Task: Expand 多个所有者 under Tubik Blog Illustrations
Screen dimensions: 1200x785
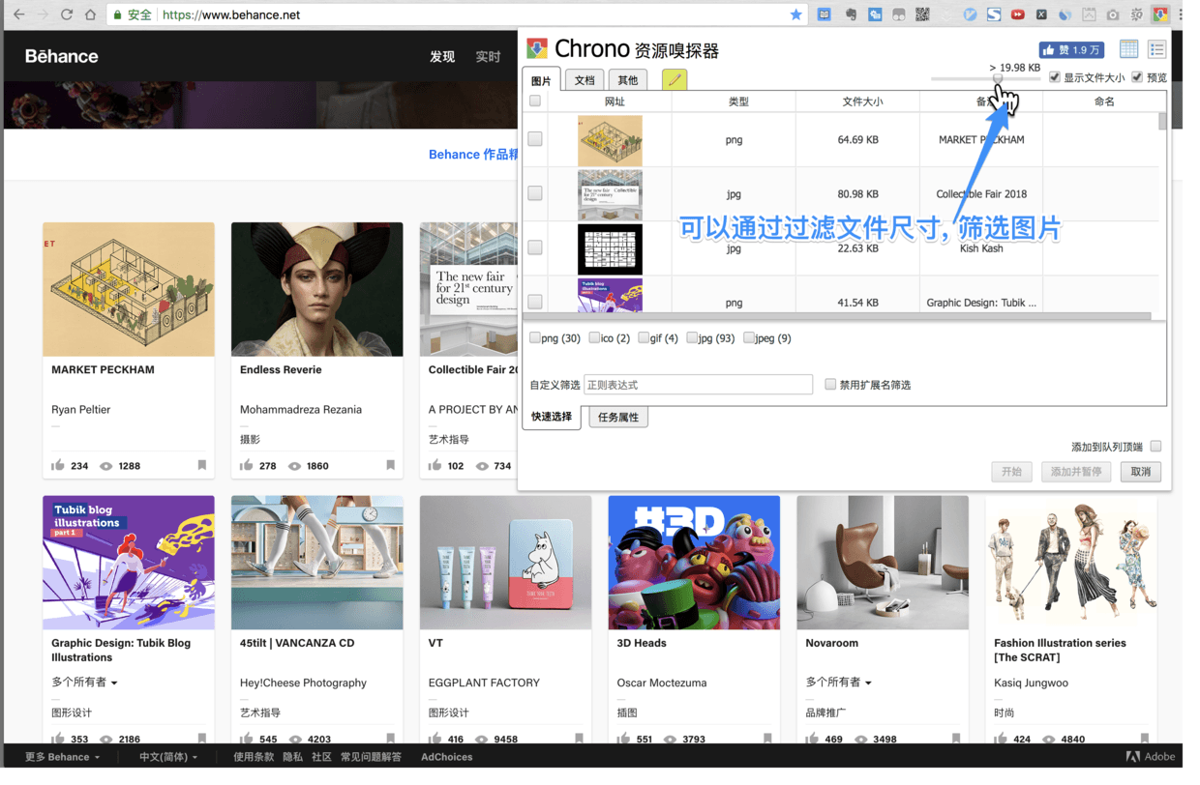Action: 84,682
